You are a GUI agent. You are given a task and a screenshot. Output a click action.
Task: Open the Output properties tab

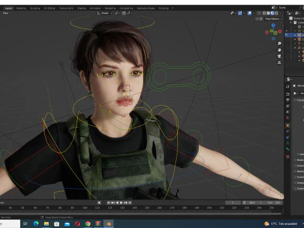pos(288,100)
